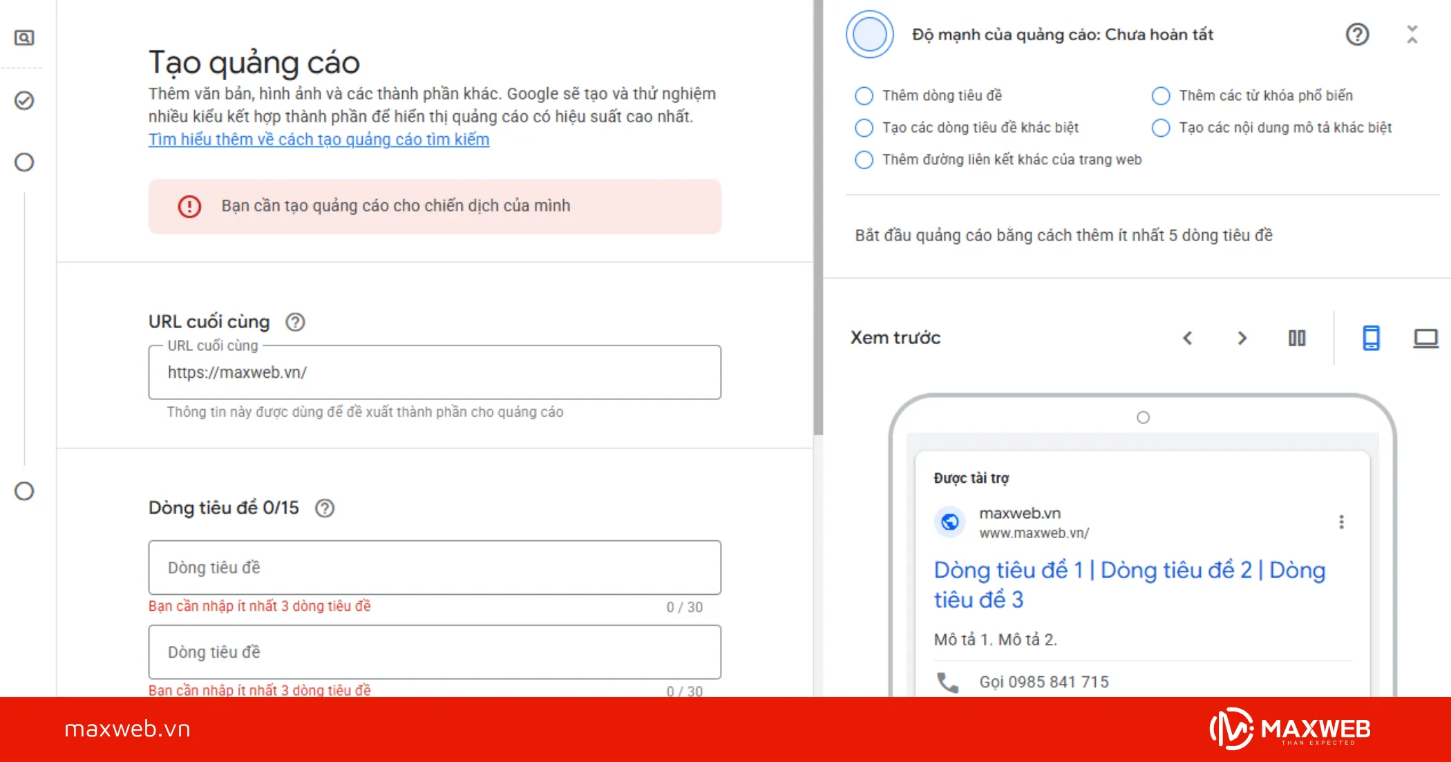Select Thêm các từ khóa phổ biến circle
The image size is (1451, 762).
pyautogui.click(x=1161, y=95)
